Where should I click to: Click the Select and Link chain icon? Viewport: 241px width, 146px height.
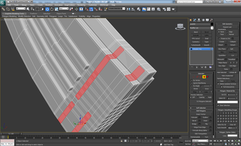click(3, 9)
